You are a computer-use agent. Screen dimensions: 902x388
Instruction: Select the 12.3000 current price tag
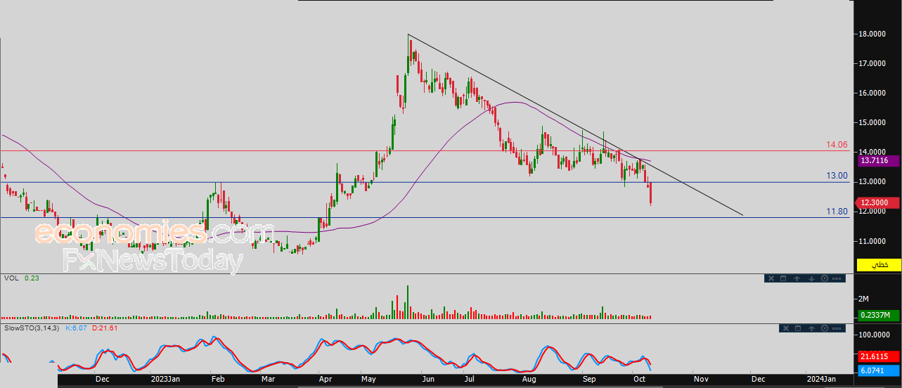(879, 202)
